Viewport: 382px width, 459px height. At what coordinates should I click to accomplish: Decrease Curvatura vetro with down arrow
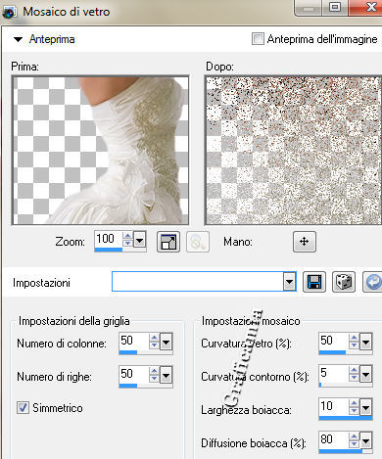[x=354, y=345]
